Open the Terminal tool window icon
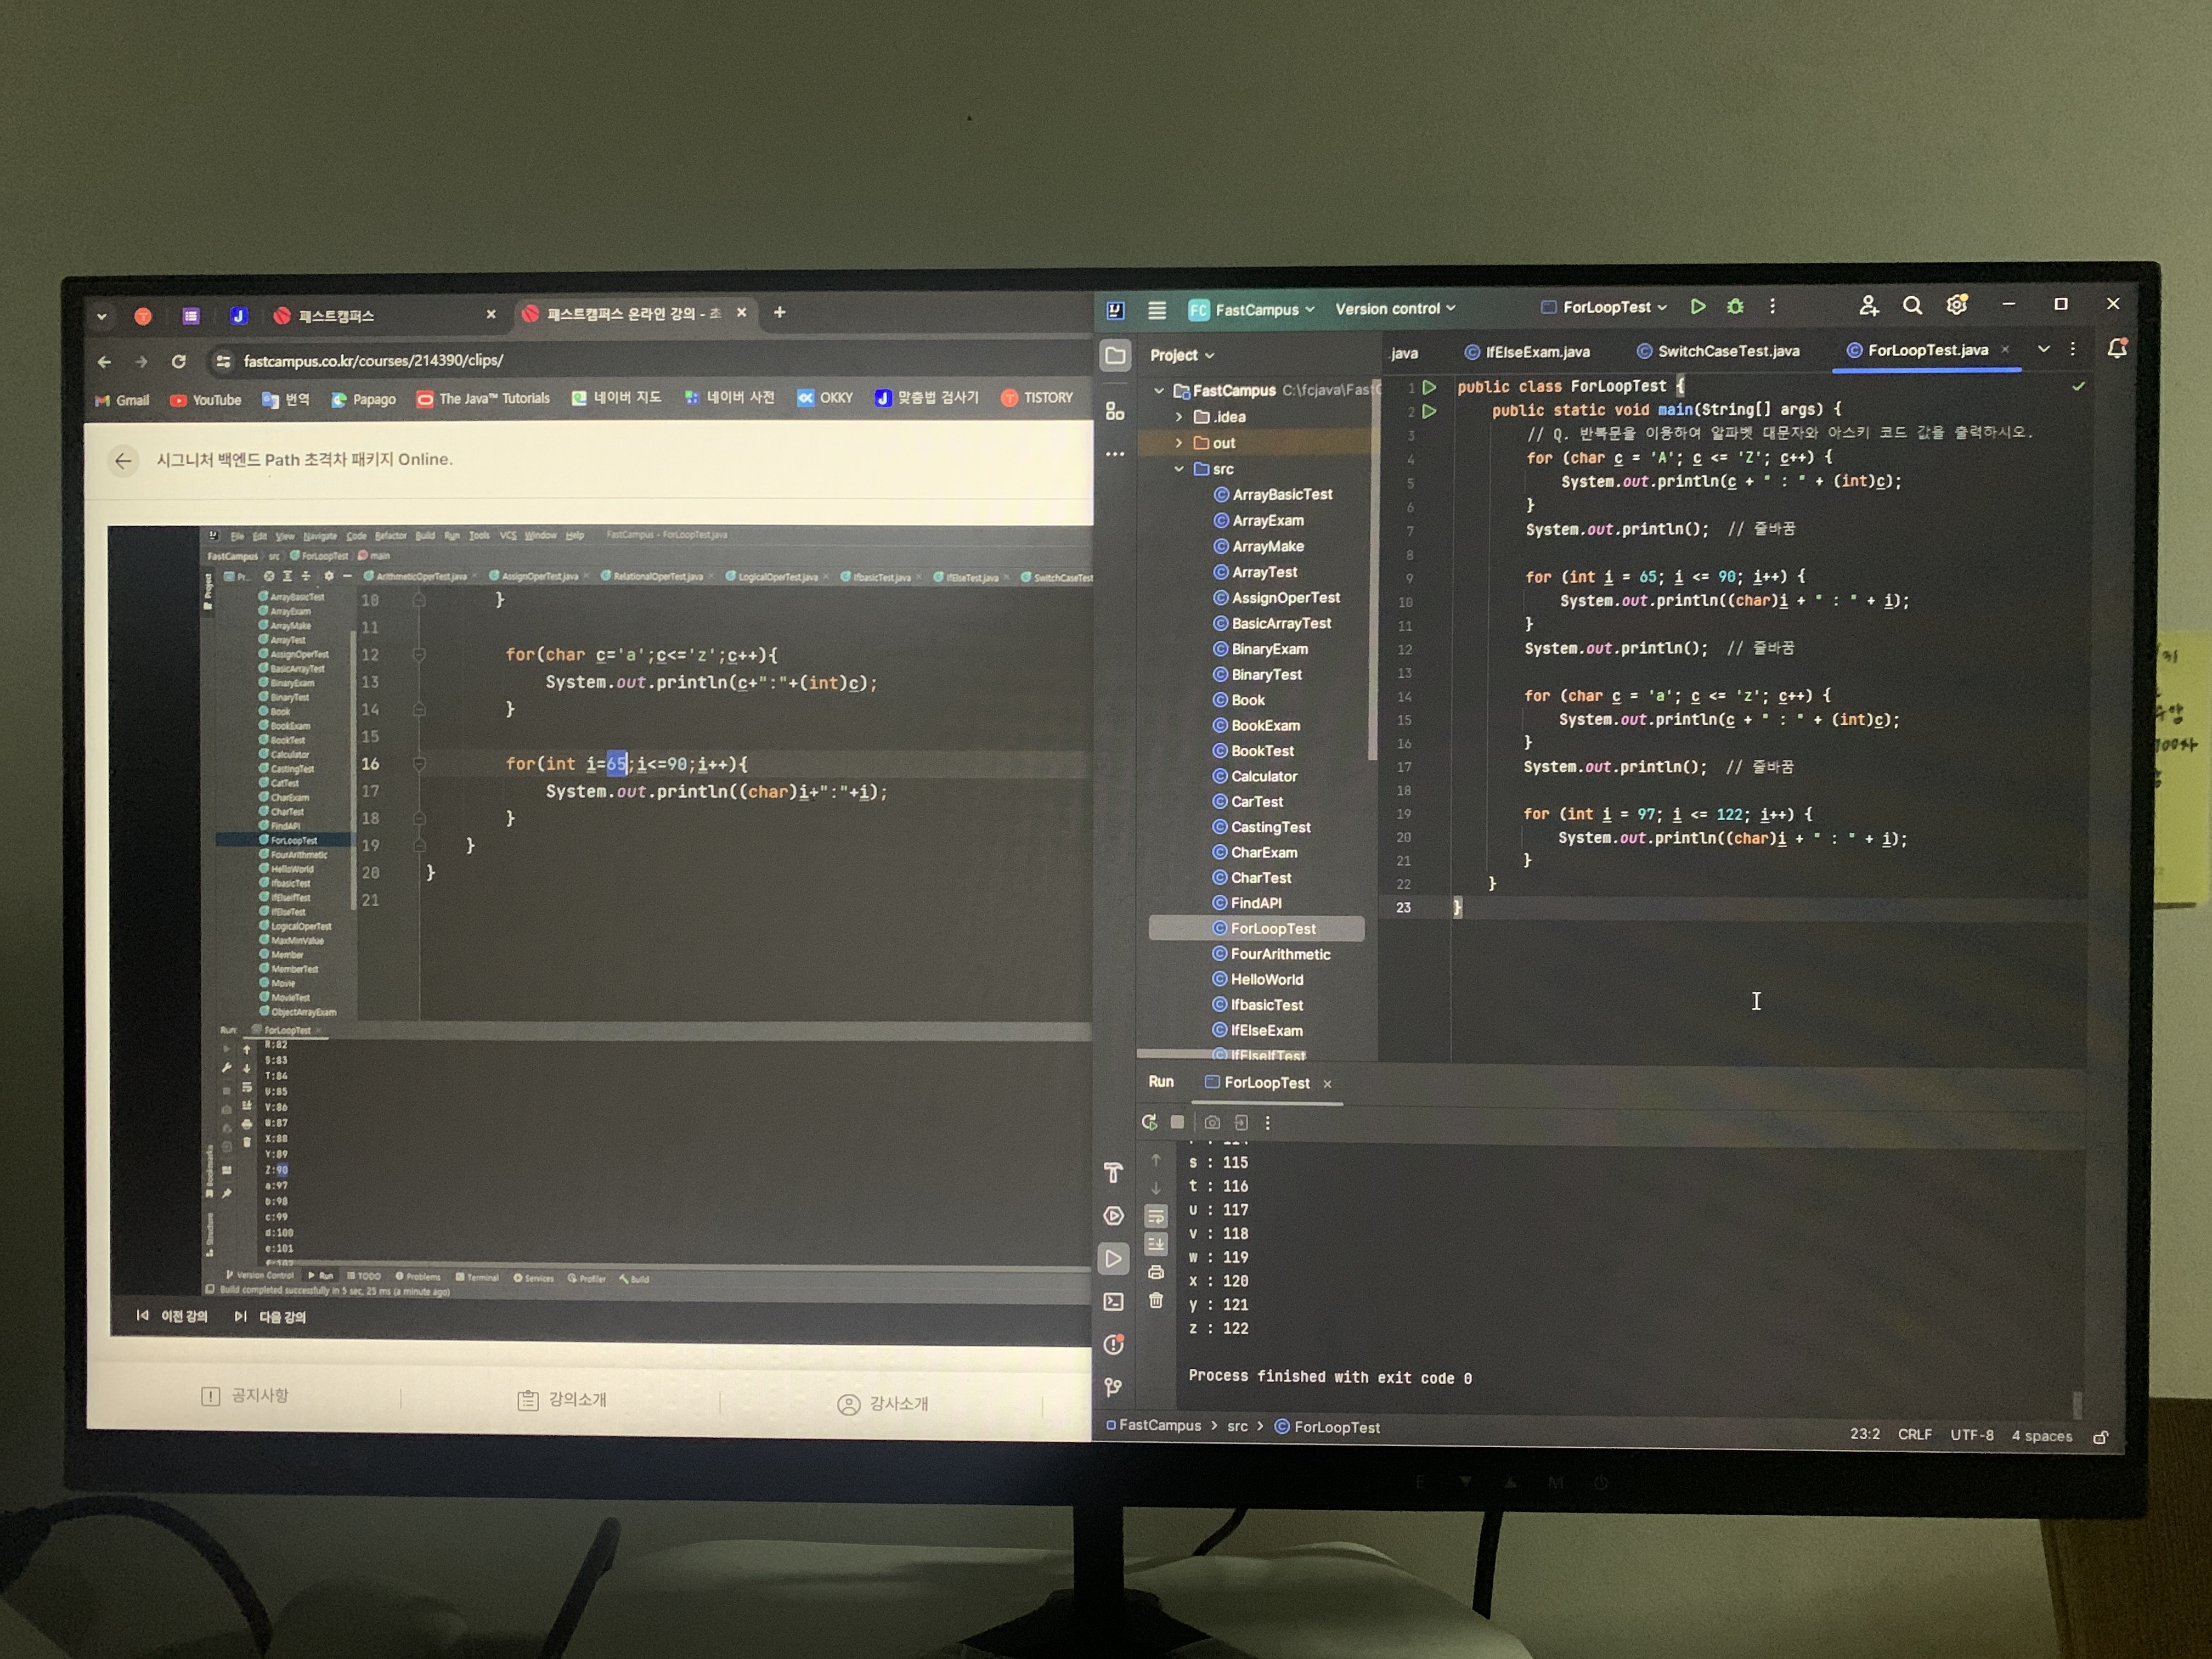Screen dimensions: 2212x1659 point(1113,1301)
